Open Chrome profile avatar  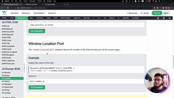tap(169, 8)
